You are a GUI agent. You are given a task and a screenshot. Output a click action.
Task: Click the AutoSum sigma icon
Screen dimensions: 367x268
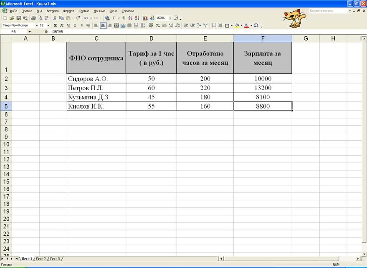[114, 18]
